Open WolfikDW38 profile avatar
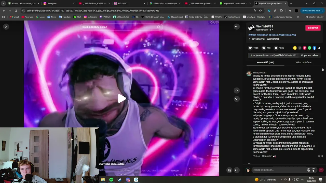Image resolution: width=326 pixels, height=183 pixels. click(251, 28)
